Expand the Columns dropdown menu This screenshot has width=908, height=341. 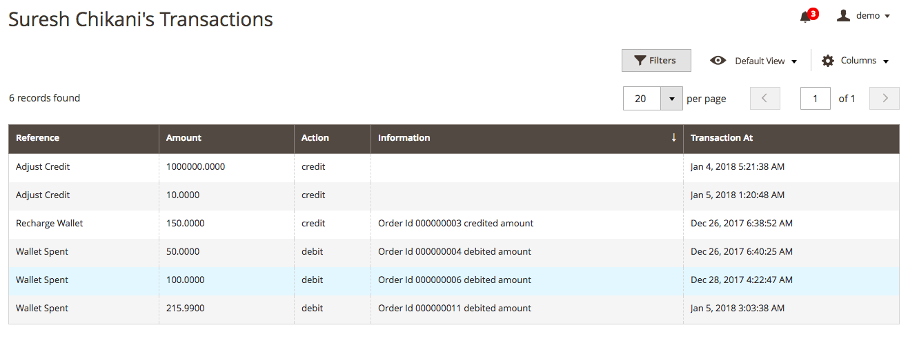pyautogui.click(x=855, y=61)
